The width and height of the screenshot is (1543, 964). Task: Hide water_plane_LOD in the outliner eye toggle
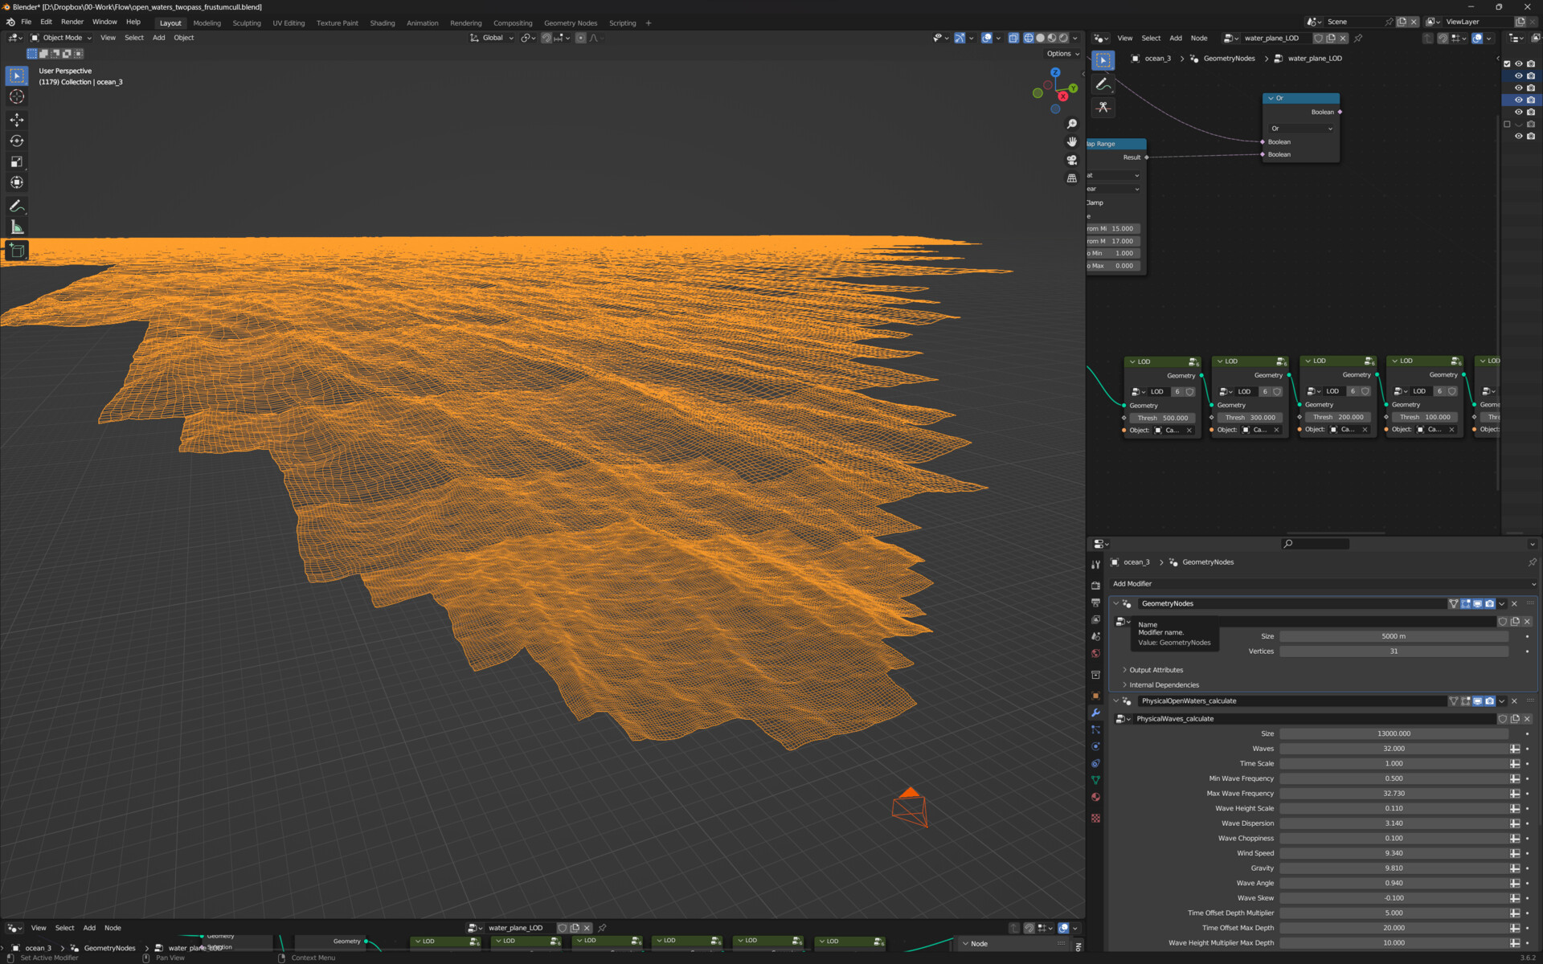click(1518, 100)
